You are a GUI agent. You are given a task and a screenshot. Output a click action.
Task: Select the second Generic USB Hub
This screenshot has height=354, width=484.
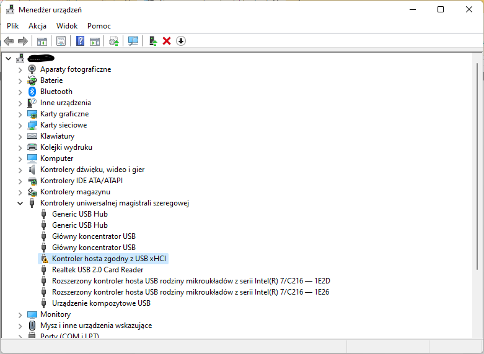(x=80, y=225)
